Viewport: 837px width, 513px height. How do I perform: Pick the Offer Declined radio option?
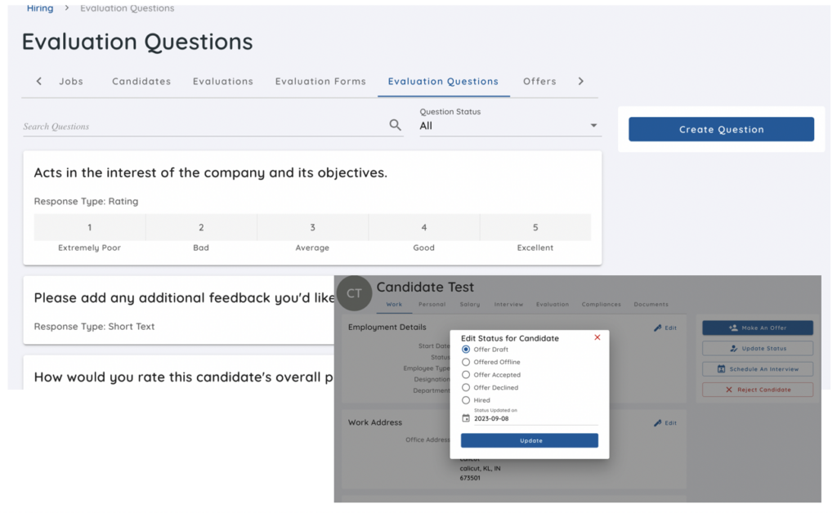[466, 388]
